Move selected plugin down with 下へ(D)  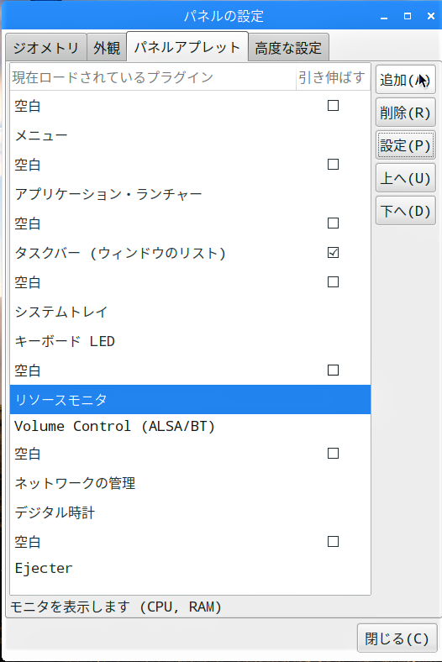405,211
